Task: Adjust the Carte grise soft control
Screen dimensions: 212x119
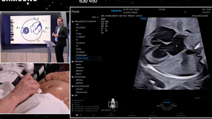Action: tap(152, 115)
